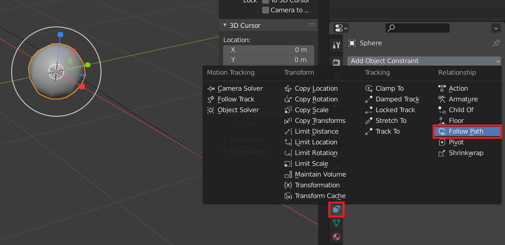Toggle the pin icon next to Sphere
This screenshot has width=505, height=245.
pyautogui.click(x=496, y=43)
